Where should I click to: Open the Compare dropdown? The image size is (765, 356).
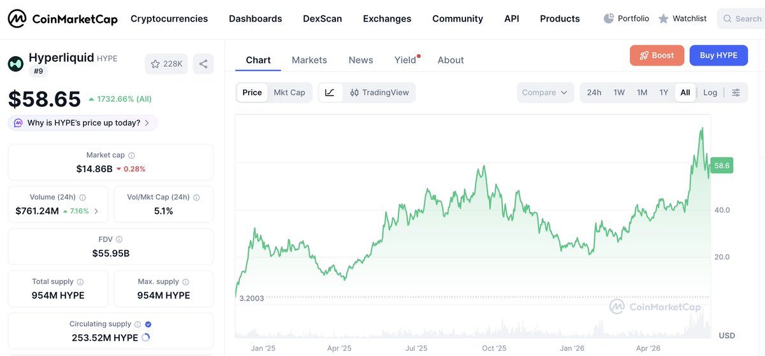(545, 92)
